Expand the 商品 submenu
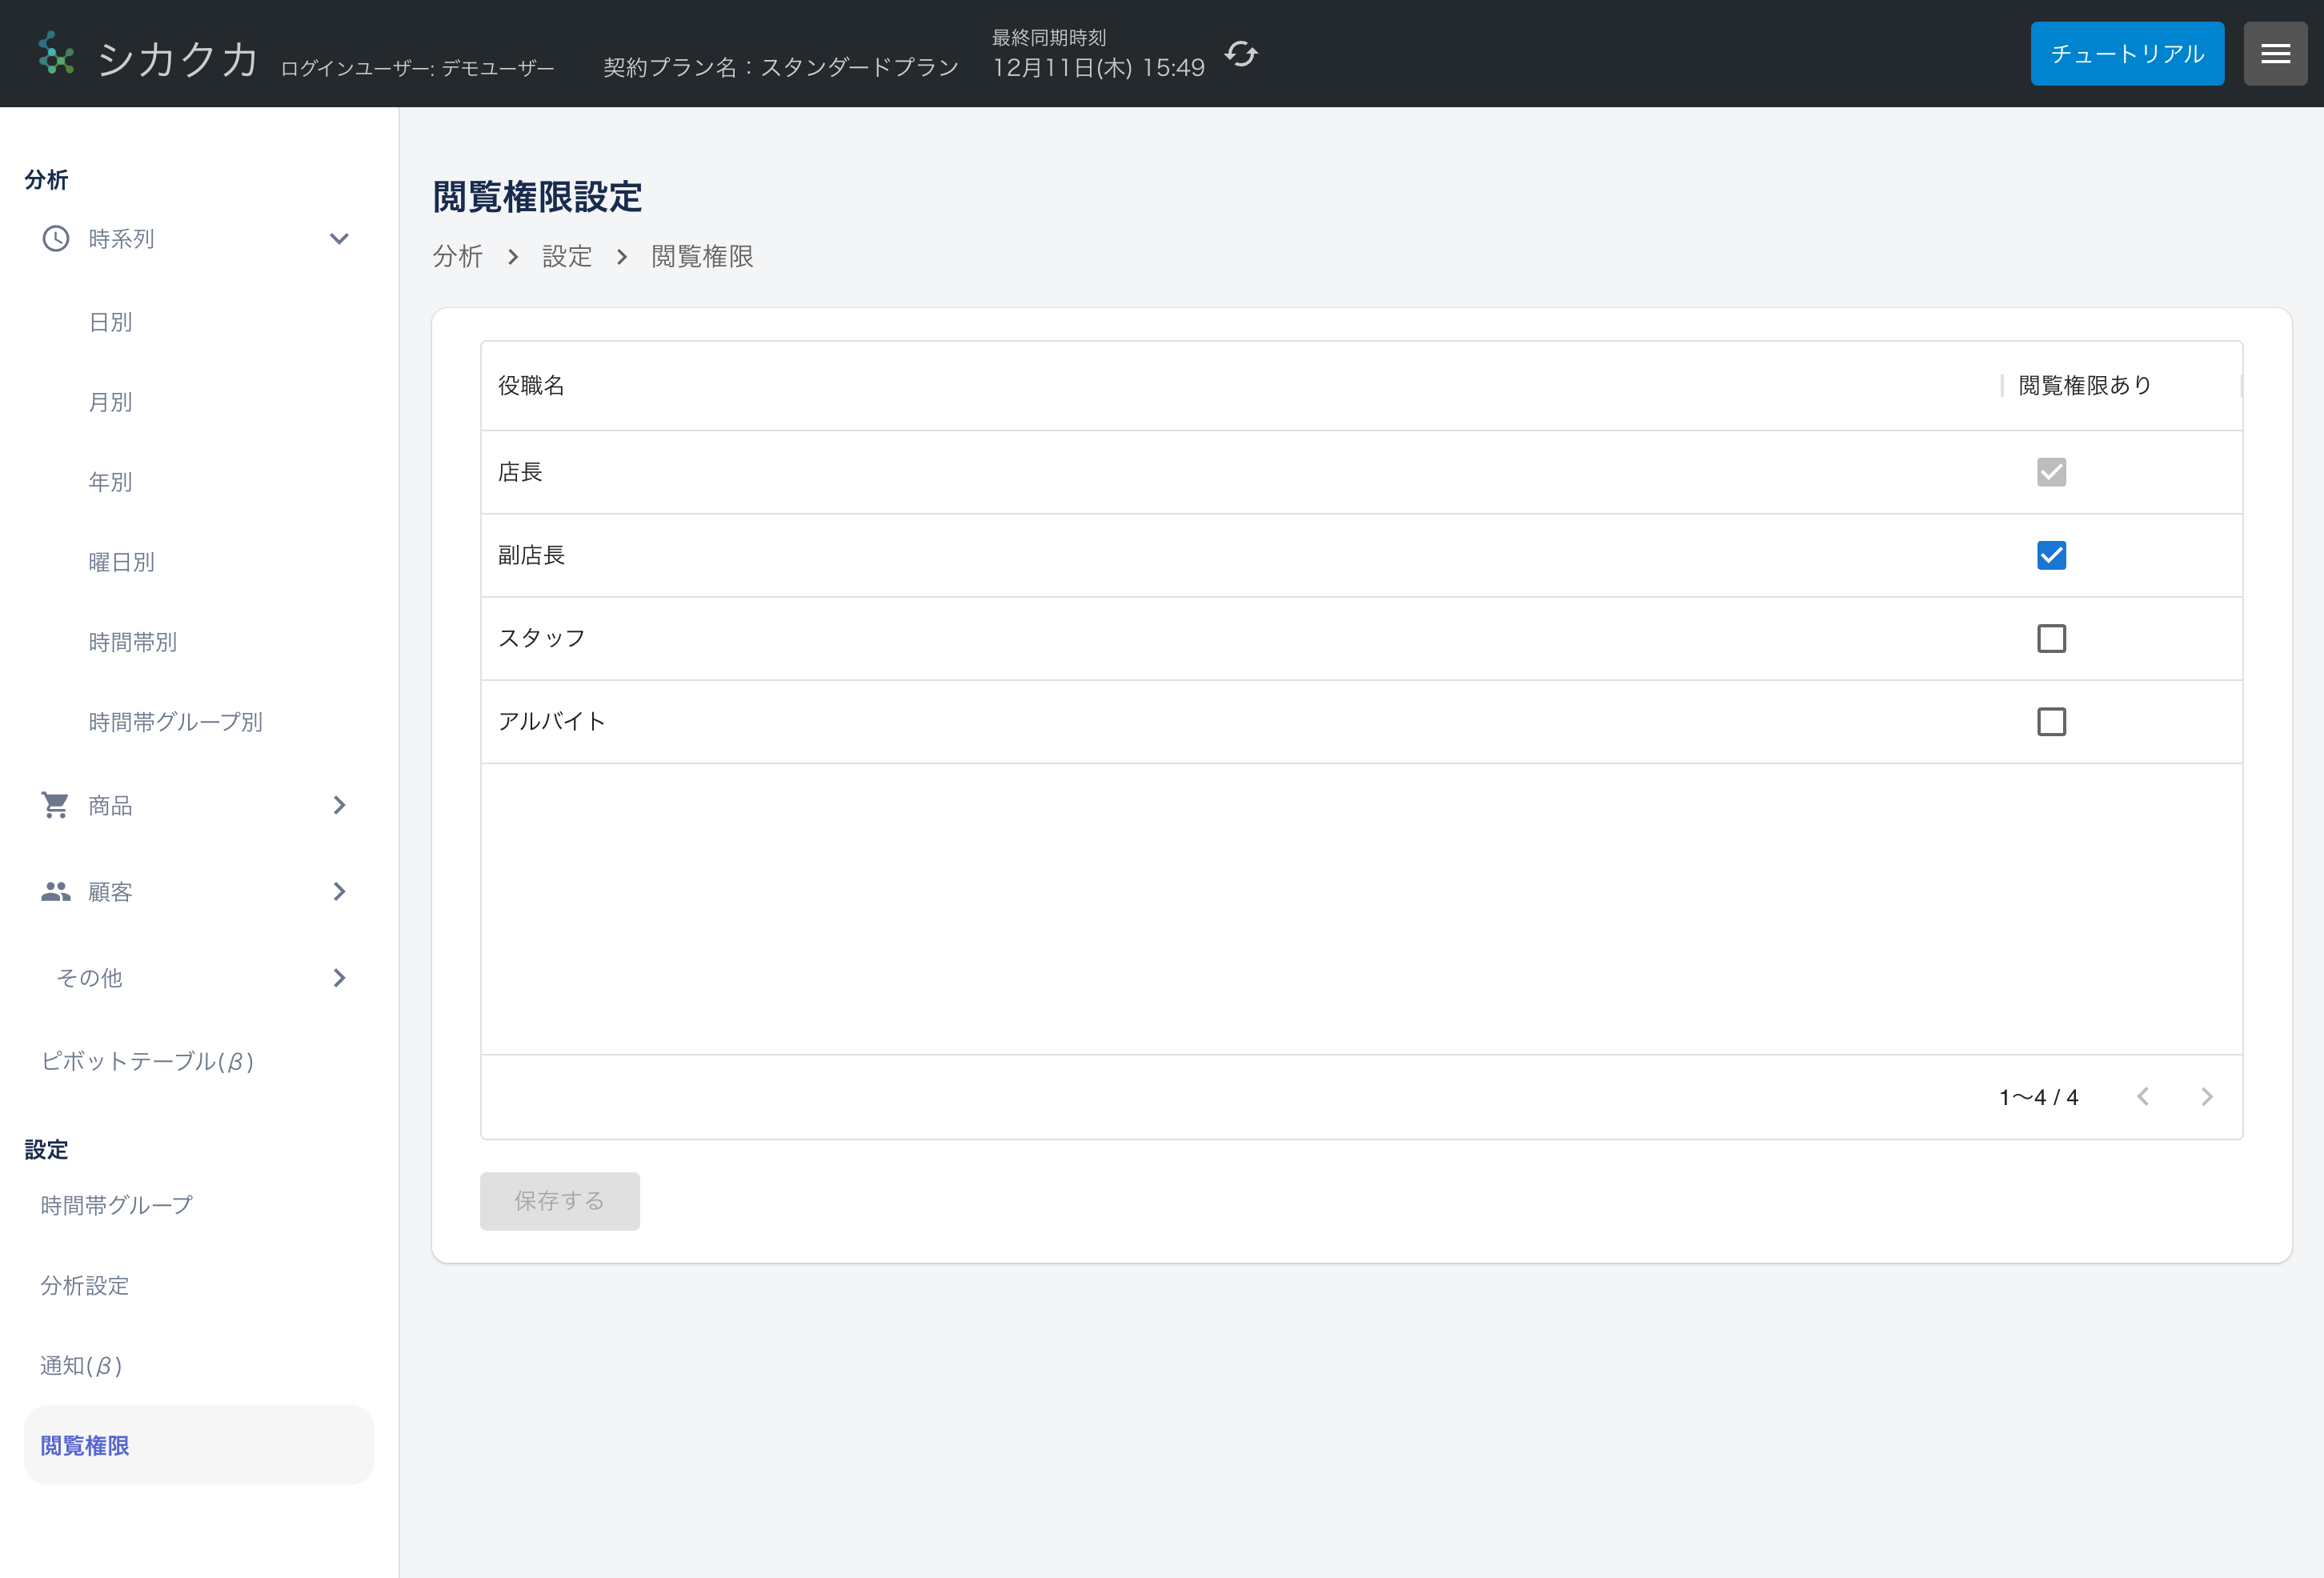 coord(339,805)
